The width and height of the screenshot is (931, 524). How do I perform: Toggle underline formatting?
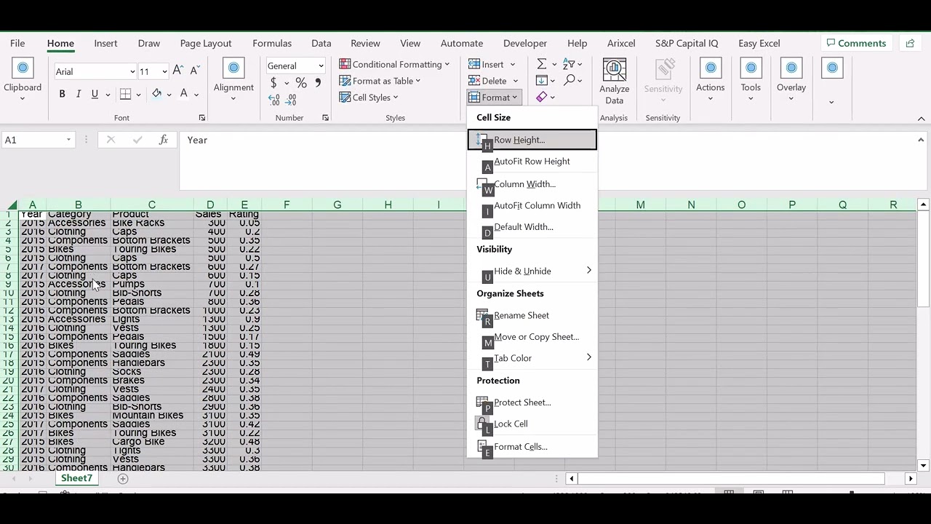point(95,94)
